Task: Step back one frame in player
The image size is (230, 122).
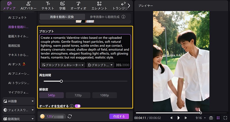Action: (172, 118)
